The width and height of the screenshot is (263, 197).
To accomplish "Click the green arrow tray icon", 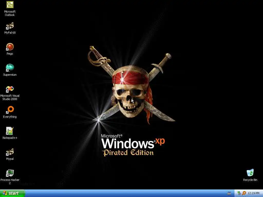I will (x=239, y=193).
